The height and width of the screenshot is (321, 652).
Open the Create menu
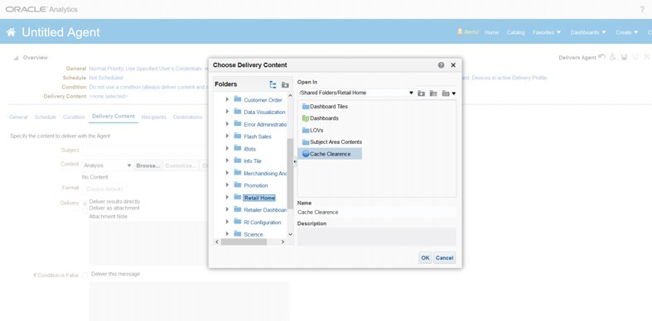(627, 32)
